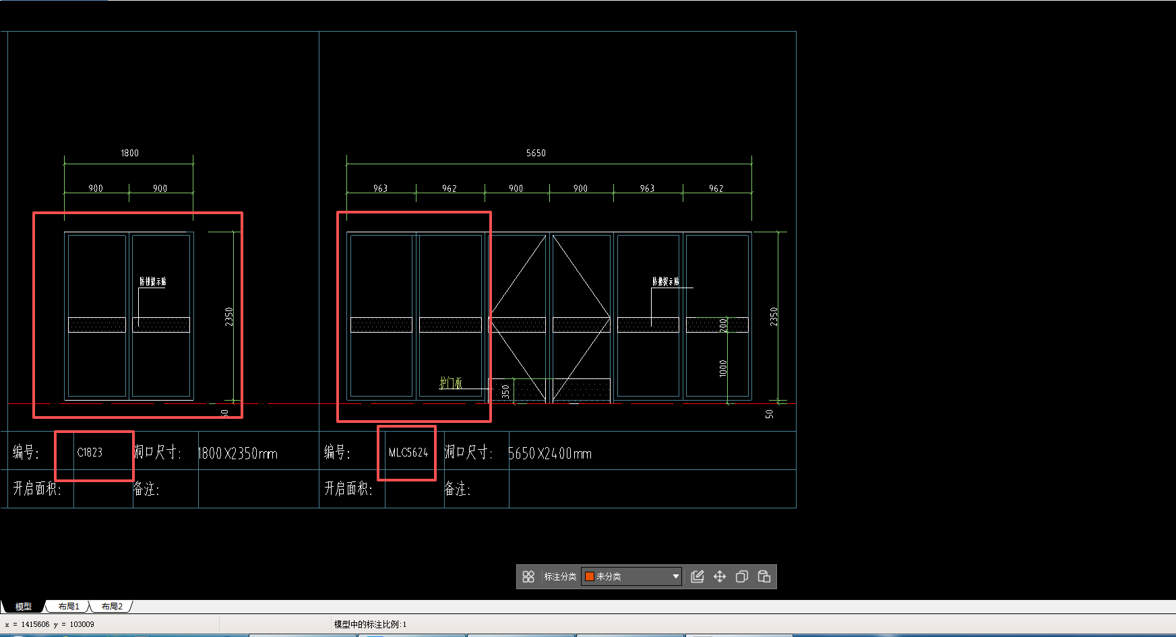This screenshot has height=637, width=1176.
Task: Select the MLC5624 door number text
Action: [x=408, y=452]
